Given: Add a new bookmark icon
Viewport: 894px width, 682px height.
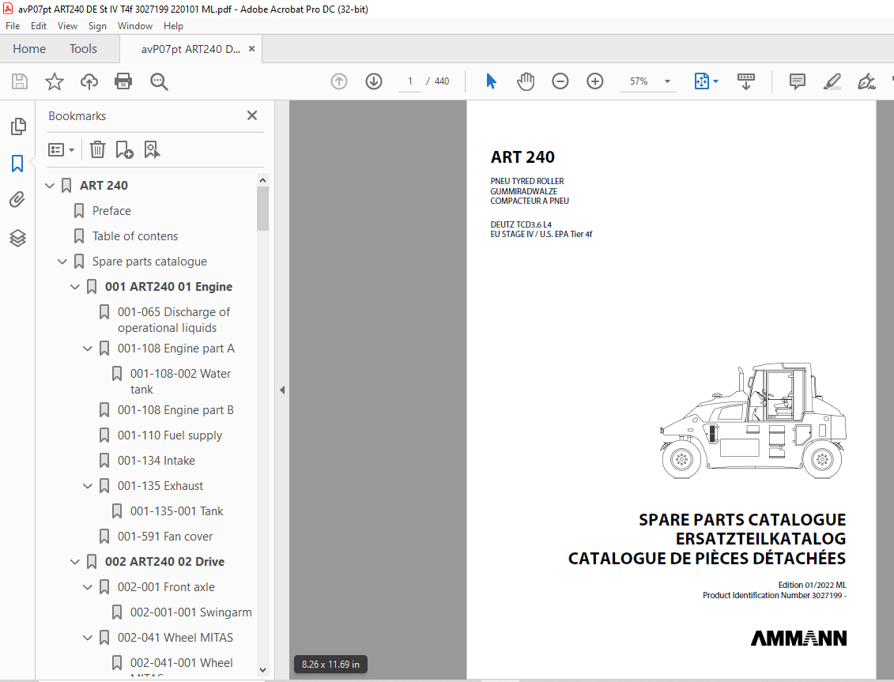Looking at the screenshot, I should pos(124,149).
